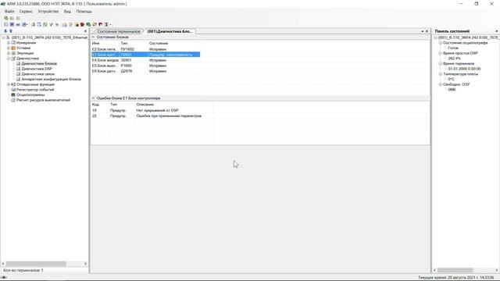Expand the Эмуляция tree node

click(x=9, y=53)
